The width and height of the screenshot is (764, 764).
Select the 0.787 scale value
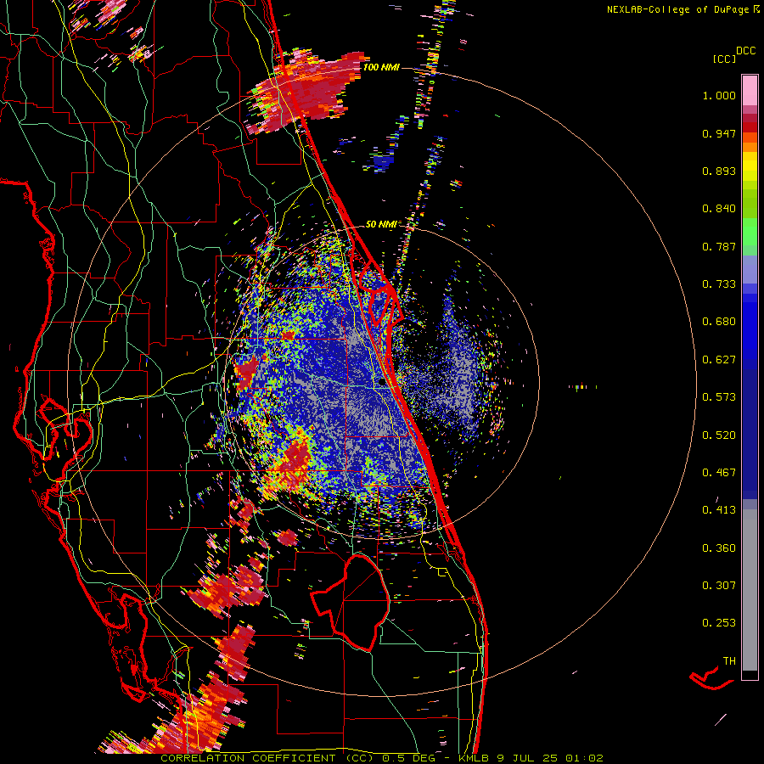tap(719, 246)
